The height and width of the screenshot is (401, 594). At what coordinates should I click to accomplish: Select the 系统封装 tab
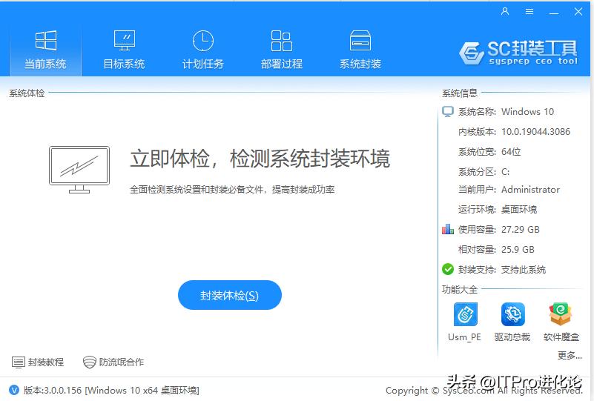click(x=360, y=50)
